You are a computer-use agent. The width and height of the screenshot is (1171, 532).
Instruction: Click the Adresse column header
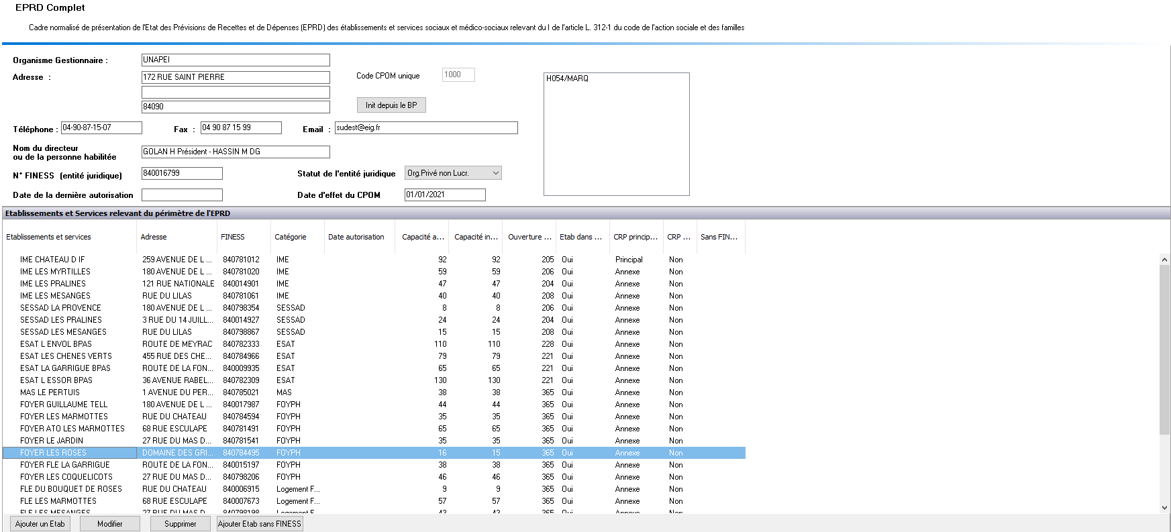(176, 237)
